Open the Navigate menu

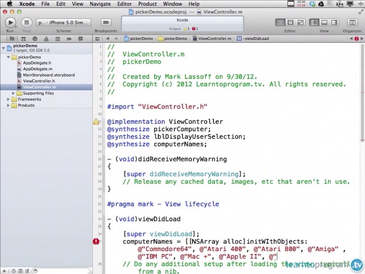click(100, 4)
